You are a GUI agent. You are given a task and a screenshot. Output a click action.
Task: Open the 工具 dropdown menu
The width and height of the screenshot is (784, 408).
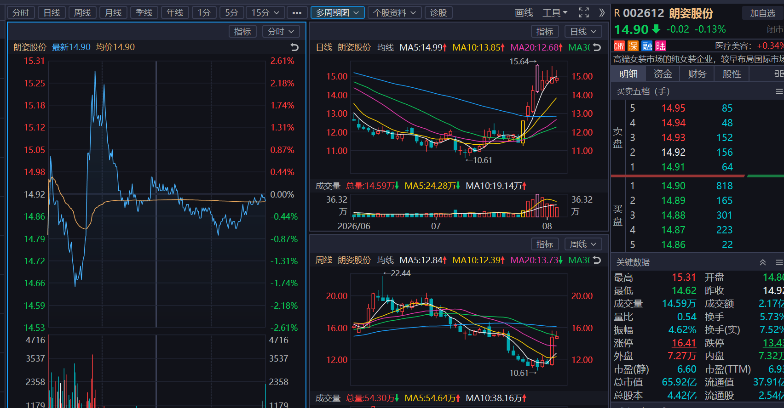click(x=555, y=13)
